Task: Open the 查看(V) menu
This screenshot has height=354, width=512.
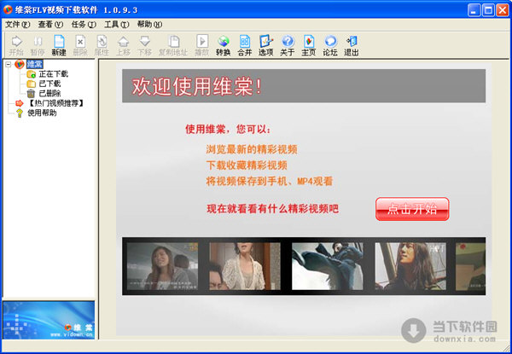Action: (50, 25)
